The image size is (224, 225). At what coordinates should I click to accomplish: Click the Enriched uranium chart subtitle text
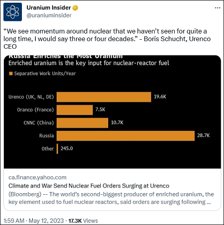88,63
